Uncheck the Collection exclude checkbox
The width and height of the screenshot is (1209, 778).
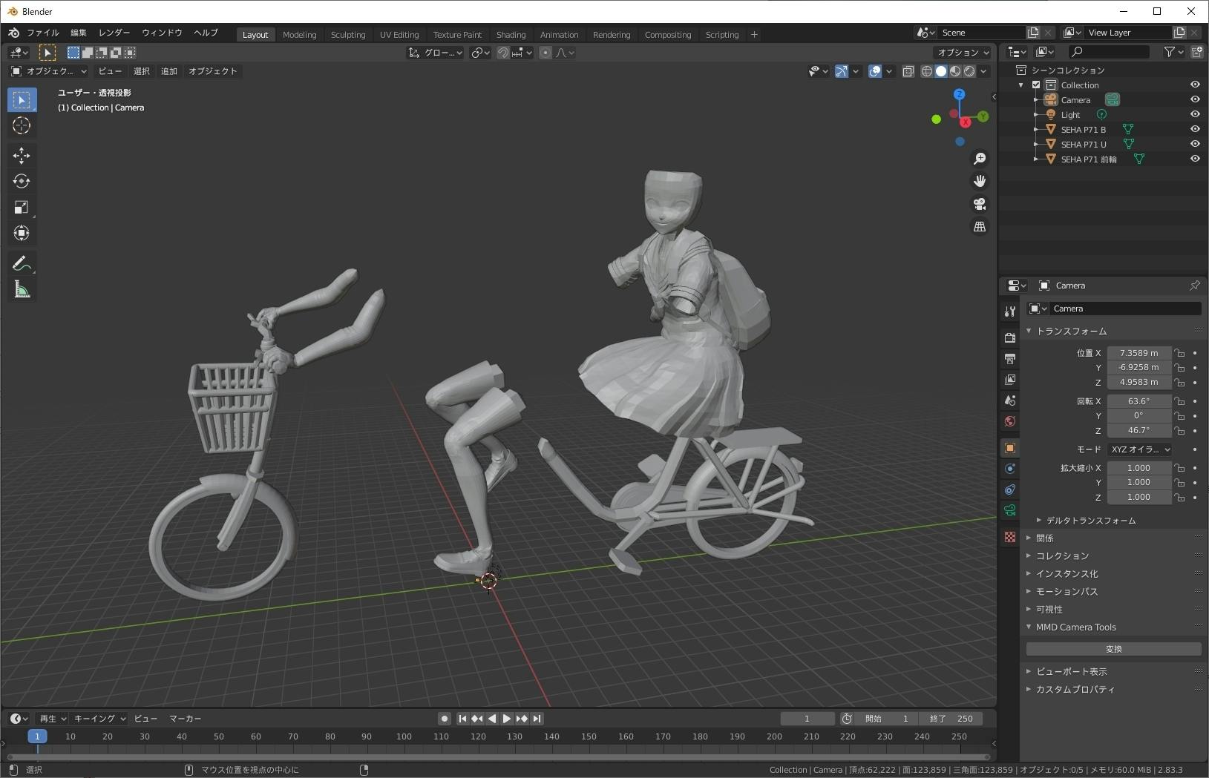click(x=1036, y=85)
